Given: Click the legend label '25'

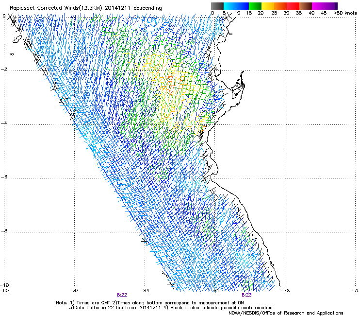Looking at the screenshot, I should [274, 13].
